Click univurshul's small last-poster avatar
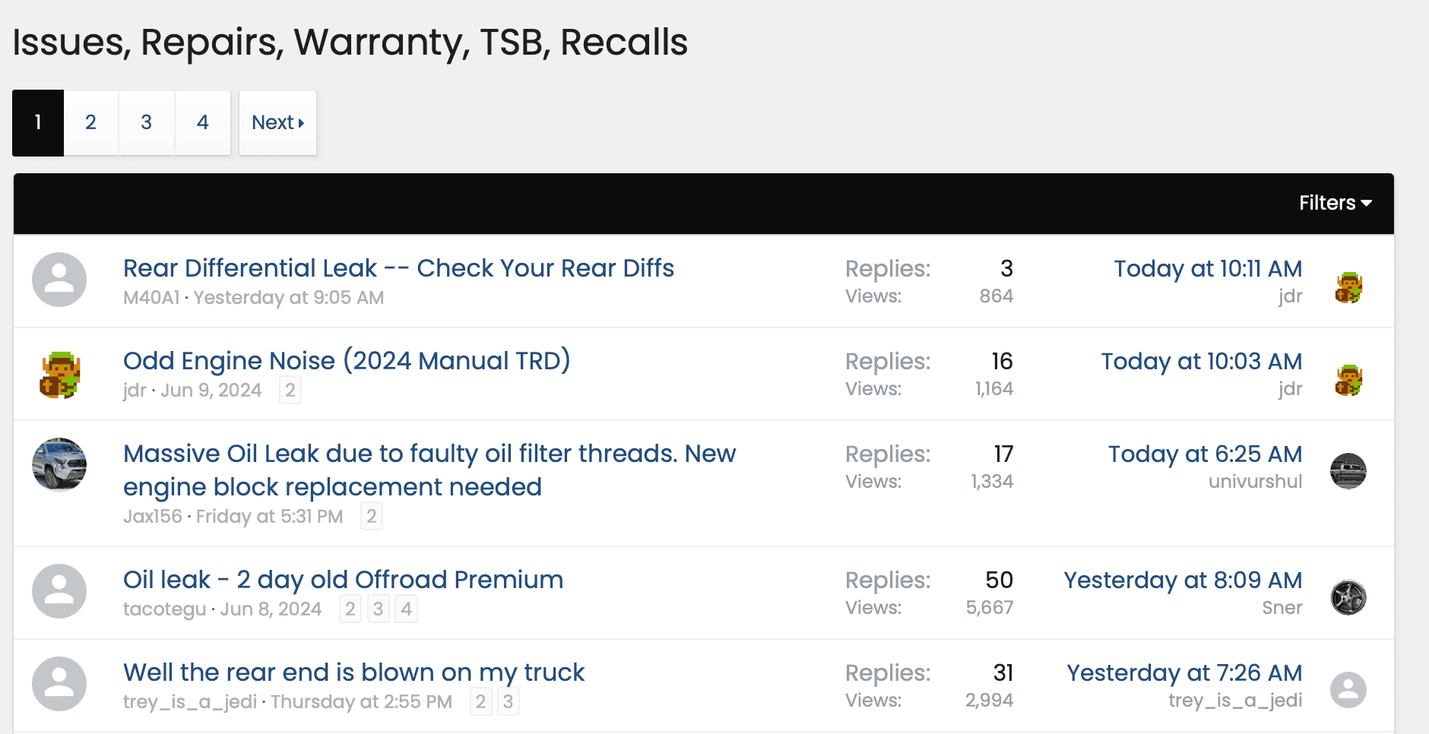 tap(1348, 471)
